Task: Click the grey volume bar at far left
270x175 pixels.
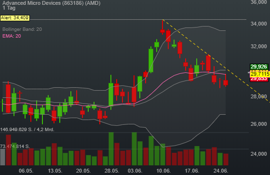Action: point(2,157)
